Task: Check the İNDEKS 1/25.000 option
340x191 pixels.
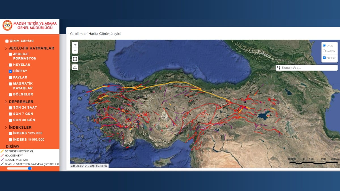Action: pyautogui.click(x=10, y=133)
